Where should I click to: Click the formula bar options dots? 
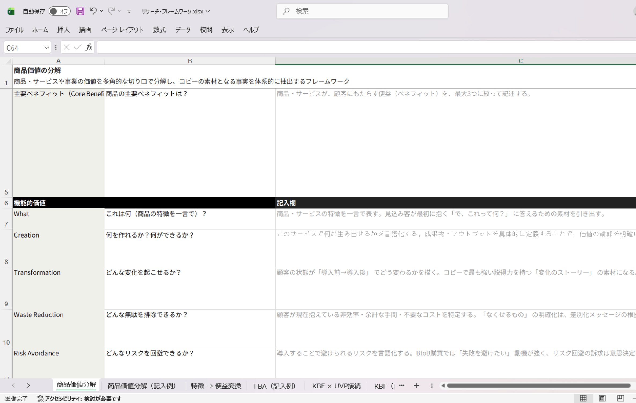[x=56, y=48]
